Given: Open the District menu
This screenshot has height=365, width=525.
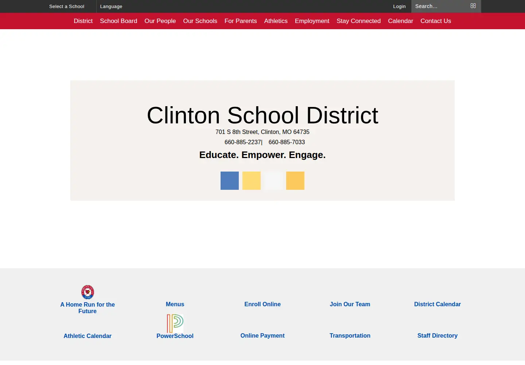Looking at the screenshot, I should coord(83,21).
